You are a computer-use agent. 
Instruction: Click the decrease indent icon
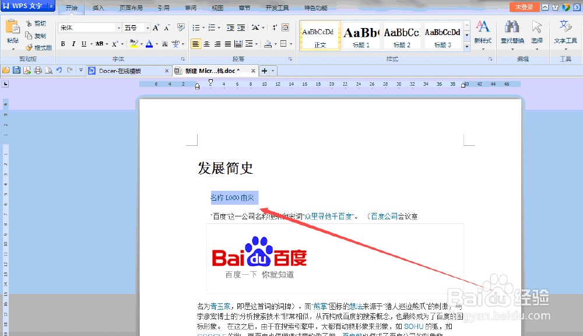230,27
